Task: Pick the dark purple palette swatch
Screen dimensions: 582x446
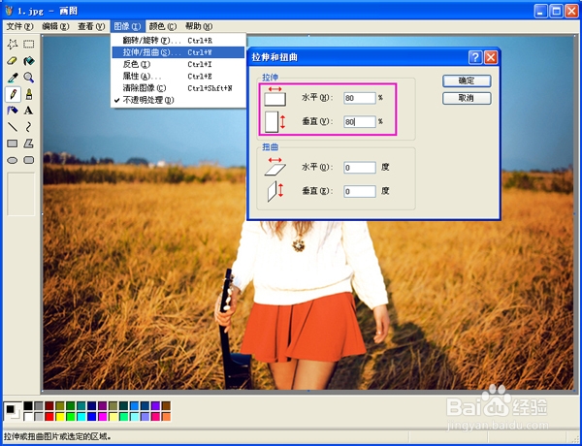Action: point(103,406)
